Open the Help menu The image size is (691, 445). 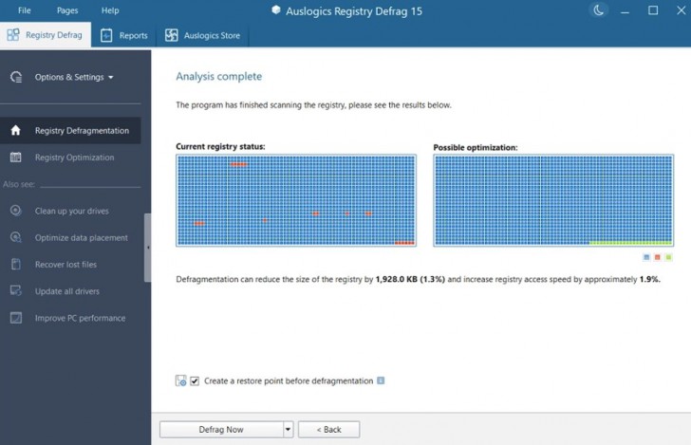coord(110,10)
